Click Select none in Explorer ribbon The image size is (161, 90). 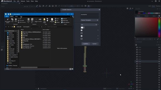65,20
